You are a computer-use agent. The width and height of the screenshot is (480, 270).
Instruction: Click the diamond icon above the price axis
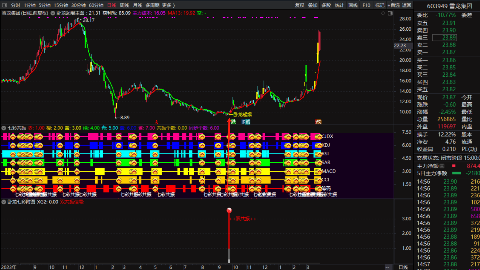click(383, 13)
